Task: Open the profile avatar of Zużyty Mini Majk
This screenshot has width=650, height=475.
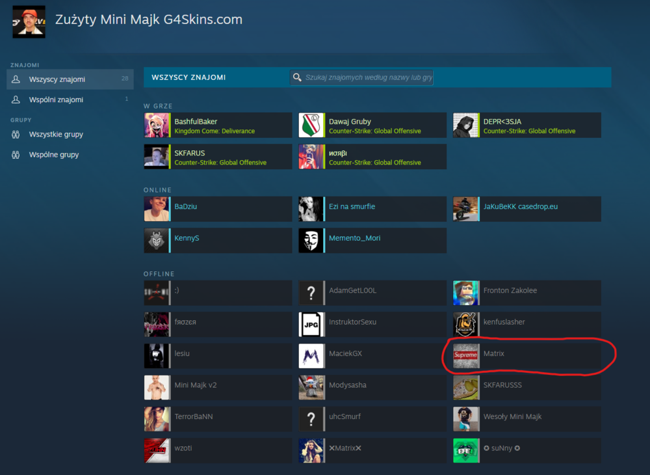Action: 29,21
